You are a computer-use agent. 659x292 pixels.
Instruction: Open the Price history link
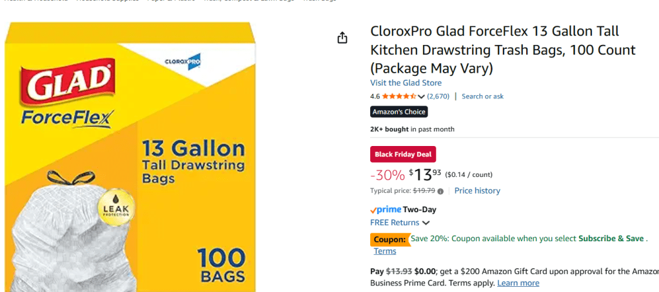(477, 190)
